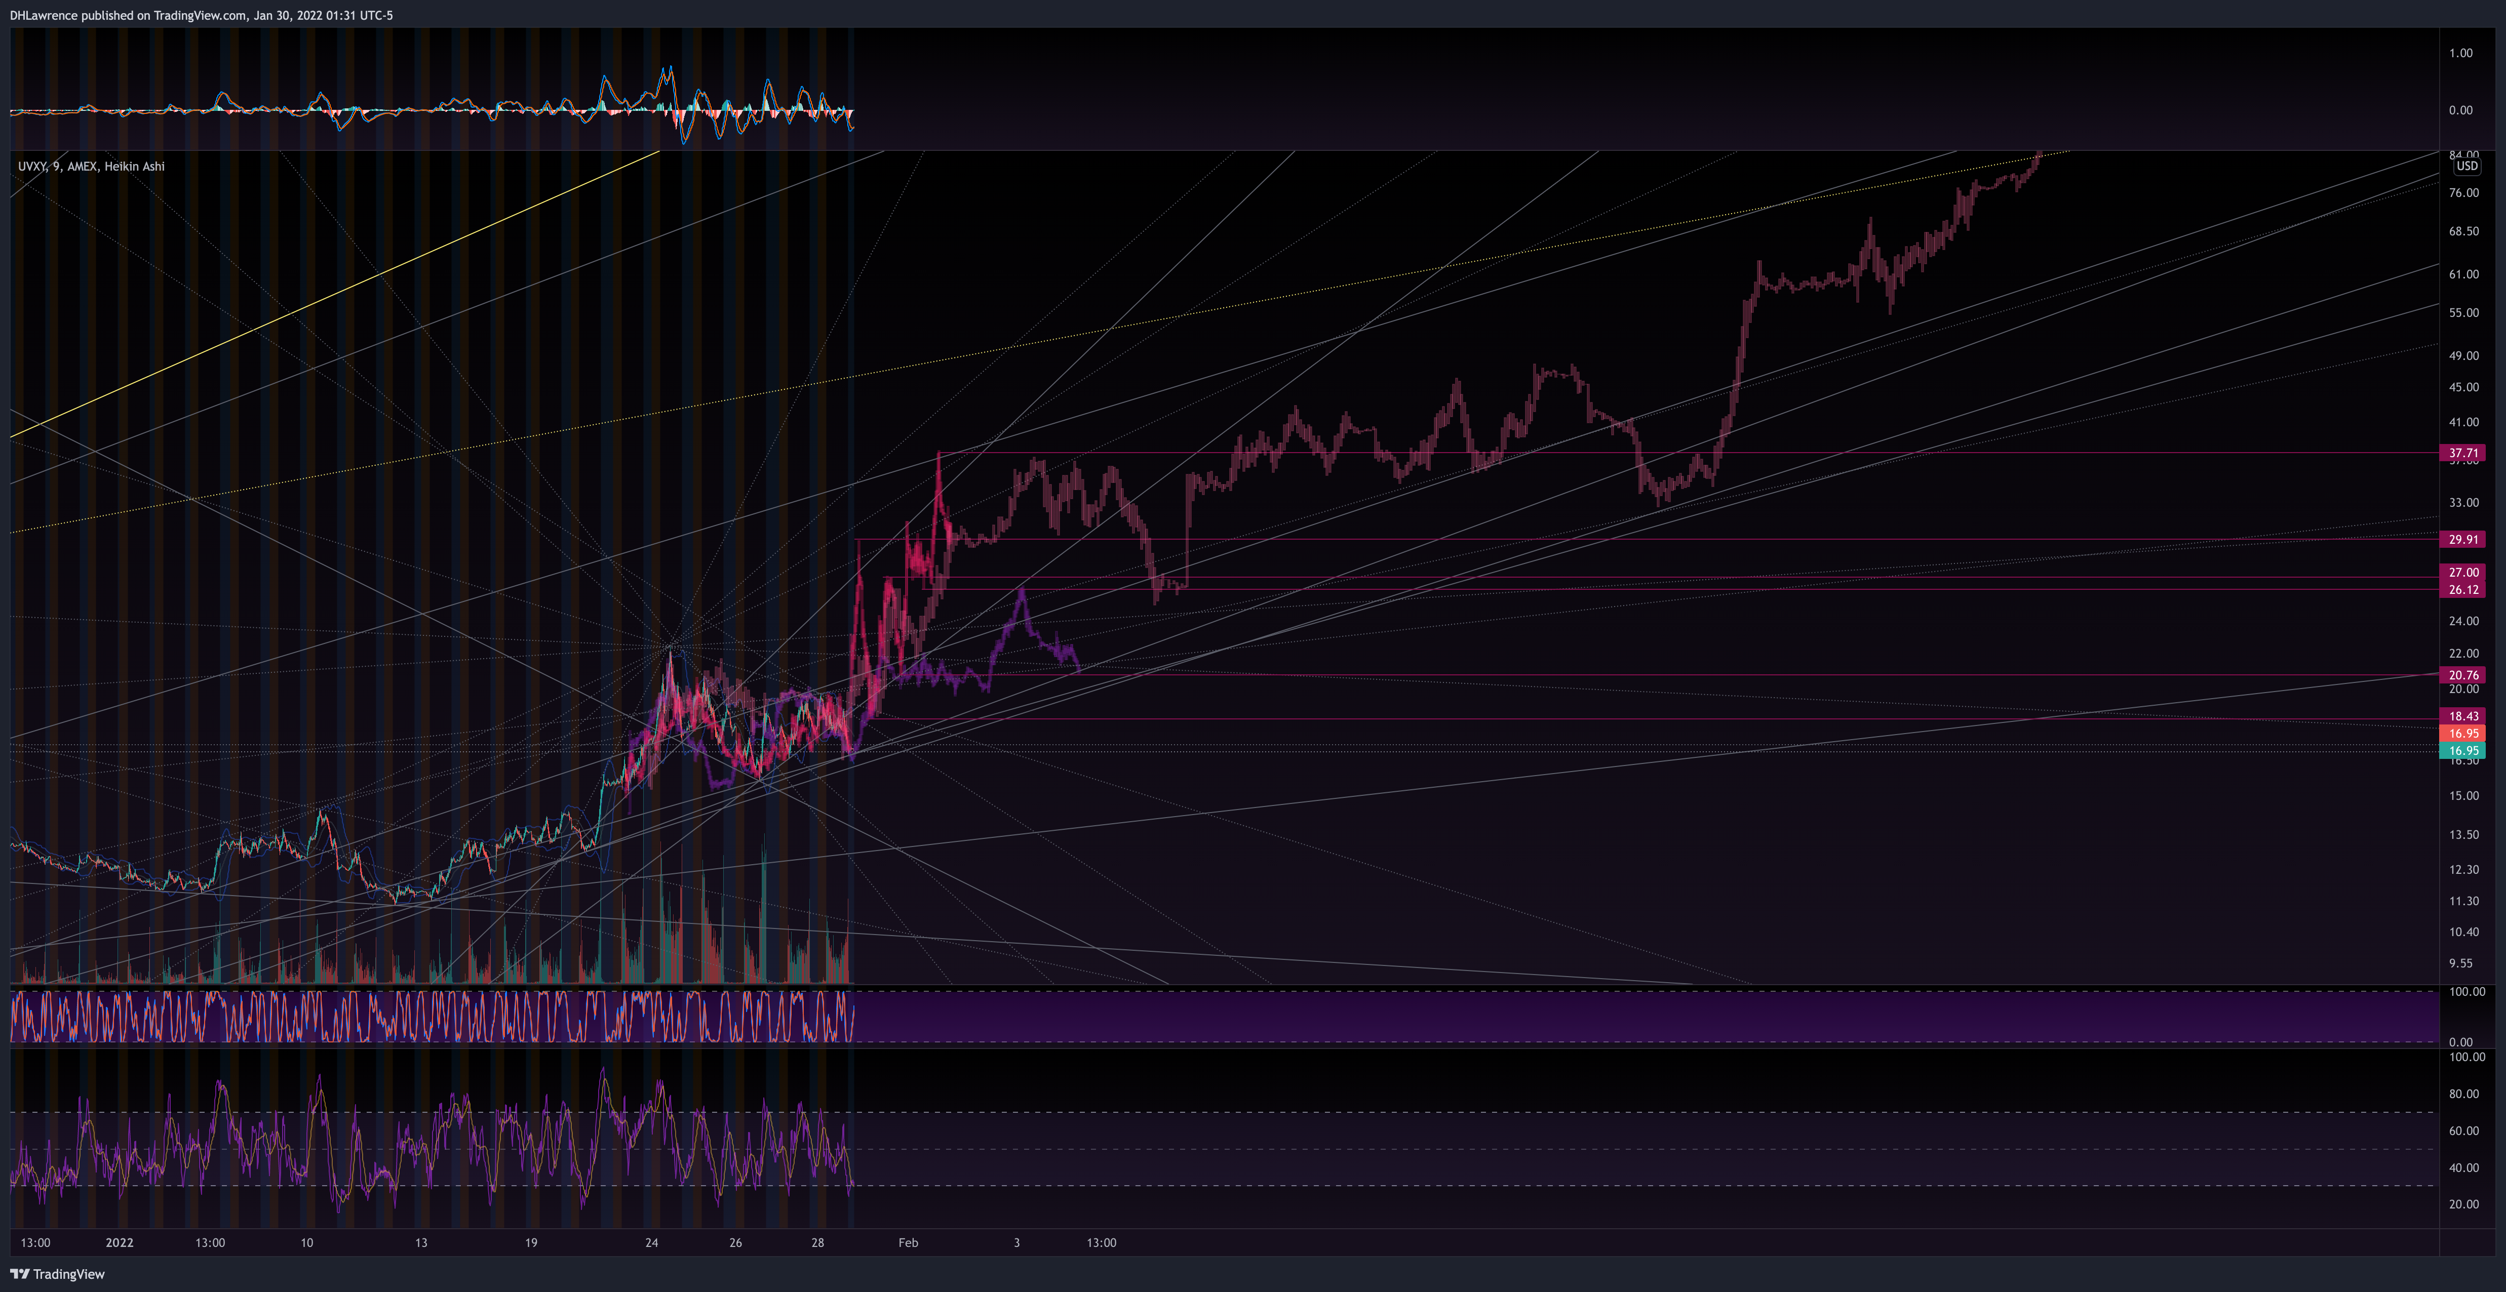Click the 28 date label on time axis
Viewport: 2506px width, 1292px height.
(x=818, y=1242)
